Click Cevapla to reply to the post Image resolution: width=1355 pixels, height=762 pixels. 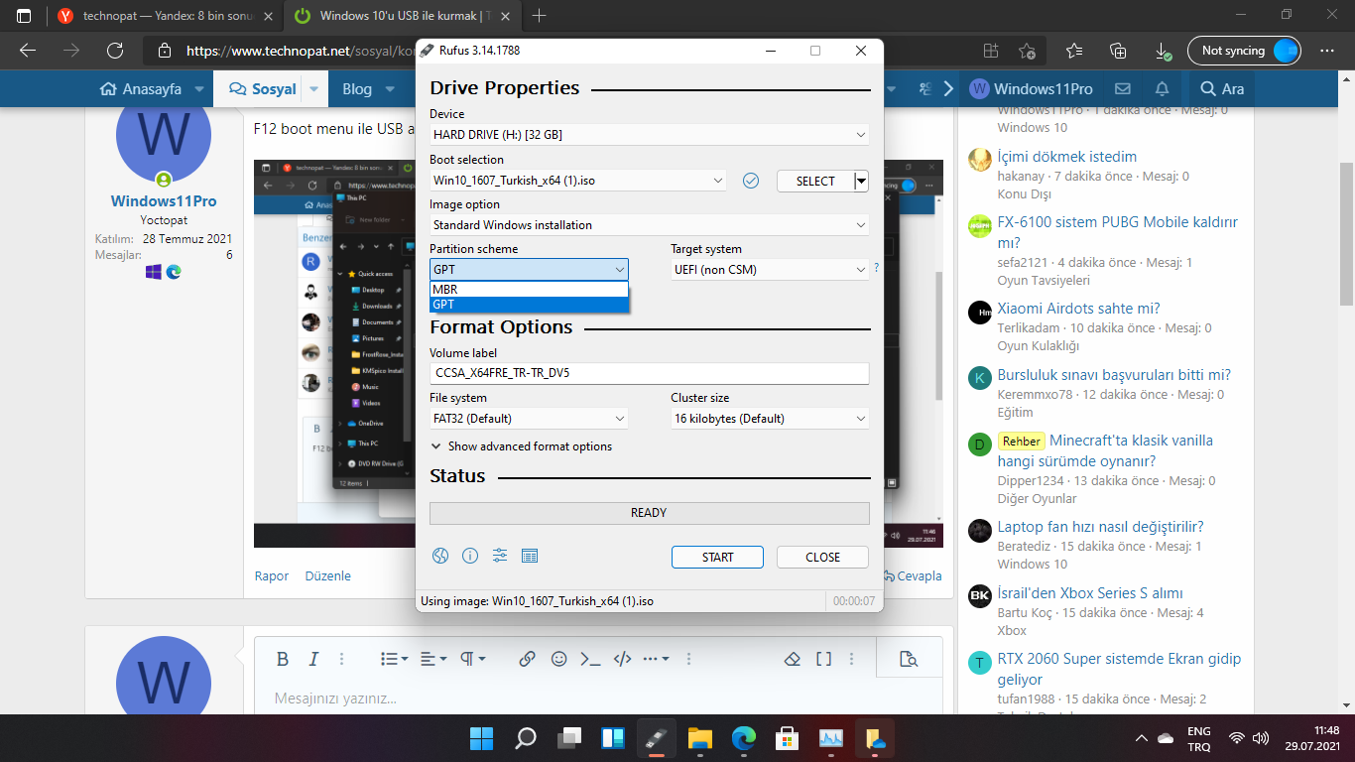coord(912,575)
